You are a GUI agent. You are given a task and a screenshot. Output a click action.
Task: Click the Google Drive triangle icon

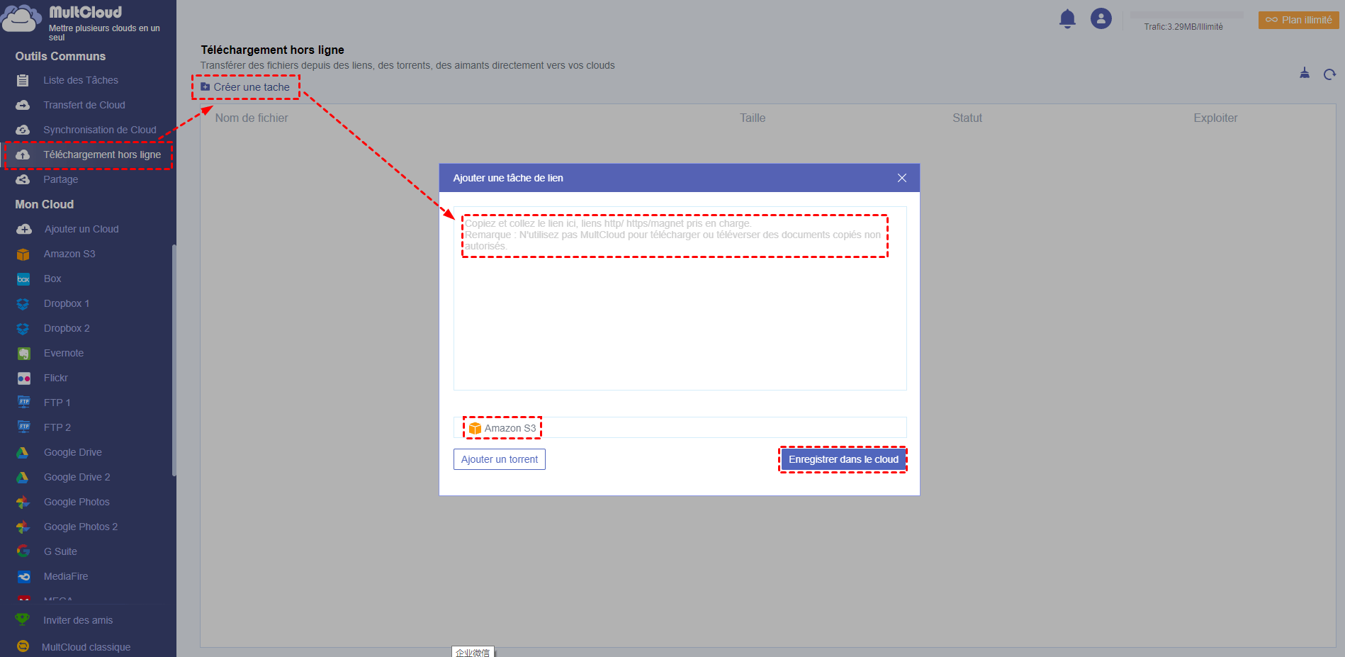23,452
